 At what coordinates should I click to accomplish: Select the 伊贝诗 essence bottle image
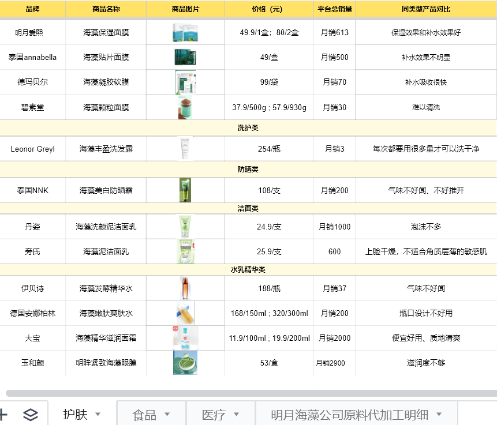[x=185, y=288]
